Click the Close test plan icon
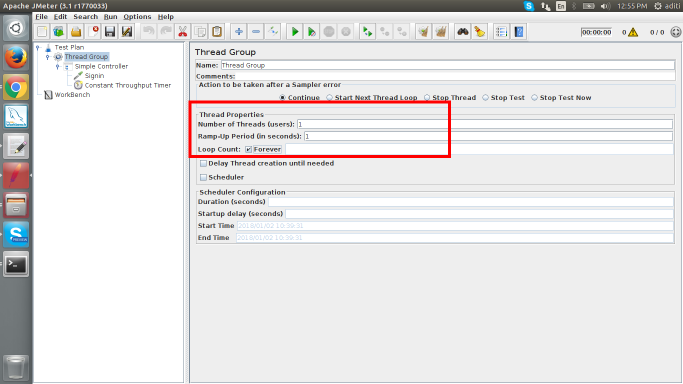The image size is (683, 384). 93,32
